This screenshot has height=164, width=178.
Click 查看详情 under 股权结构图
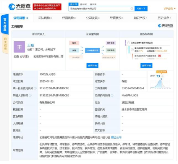[x=147, y=65]
